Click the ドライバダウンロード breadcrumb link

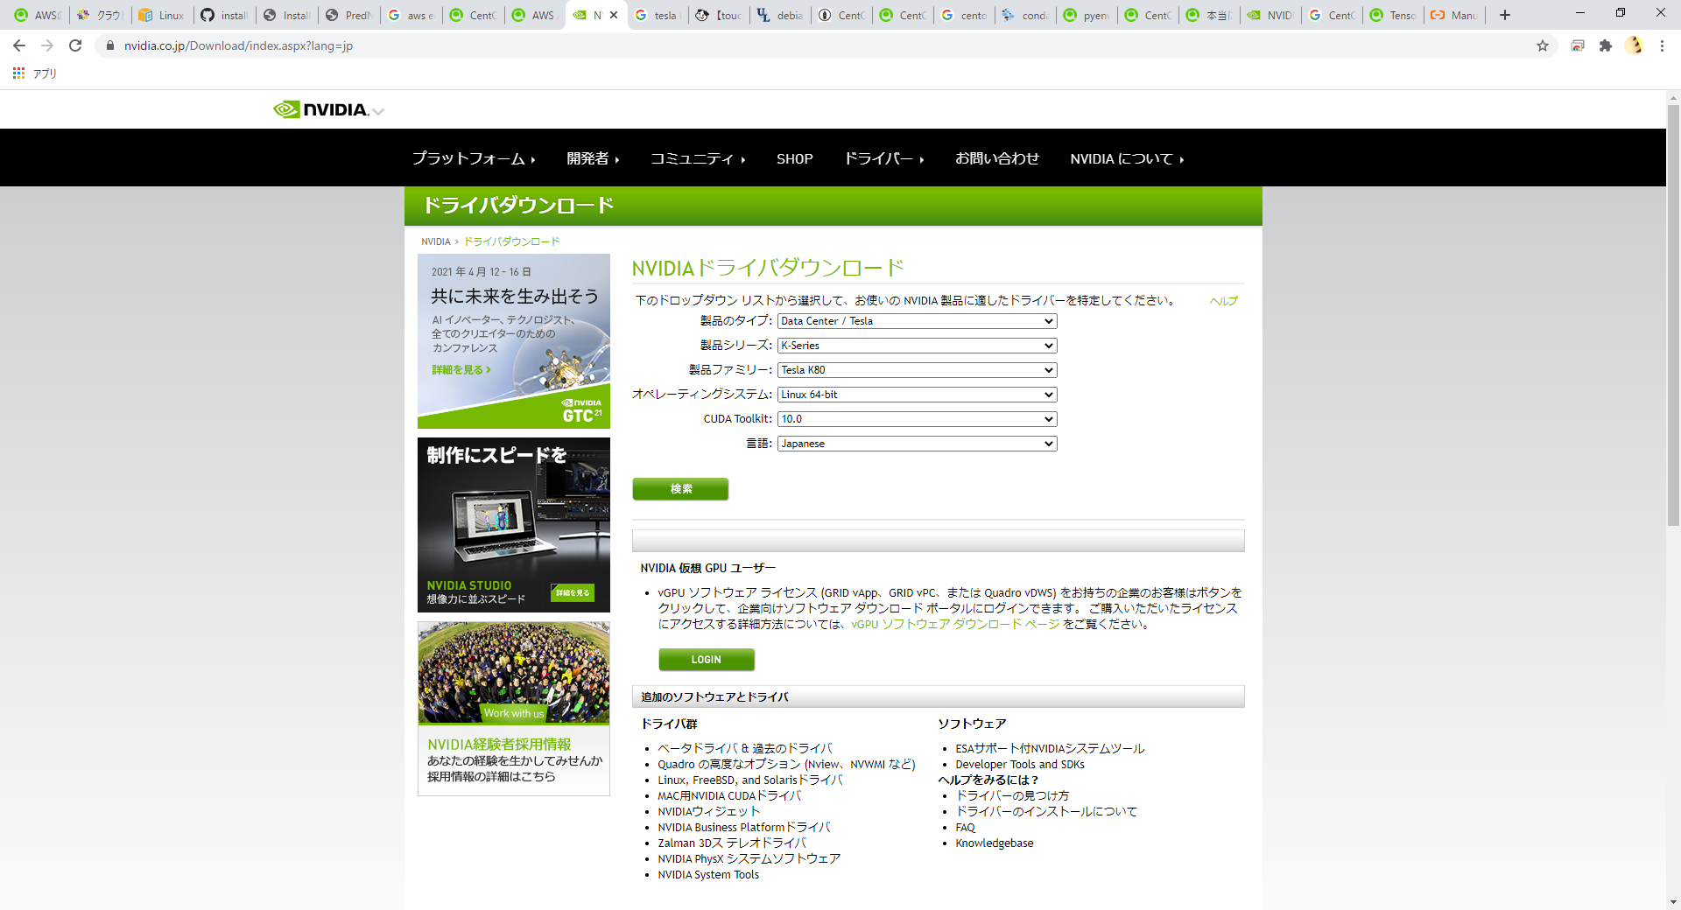click(511, 241)
